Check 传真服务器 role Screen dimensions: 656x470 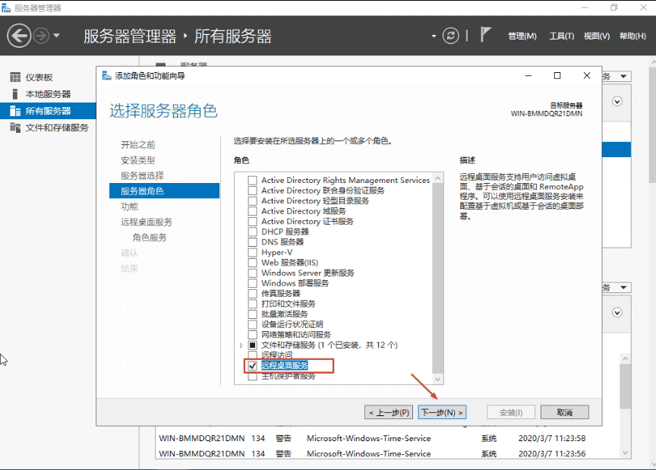[252, 293]
